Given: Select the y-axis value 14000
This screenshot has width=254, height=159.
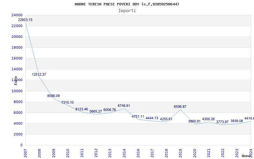Looking at the screenshot, I should [17, 69].
